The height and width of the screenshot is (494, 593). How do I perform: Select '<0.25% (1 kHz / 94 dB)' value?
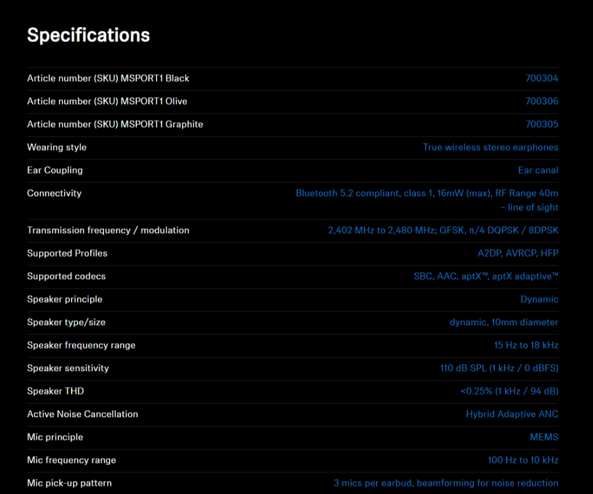point(509,391)
